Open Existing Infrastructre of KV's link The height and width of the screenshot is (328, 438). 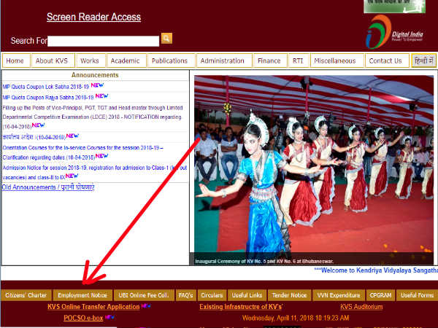point(241,307)
